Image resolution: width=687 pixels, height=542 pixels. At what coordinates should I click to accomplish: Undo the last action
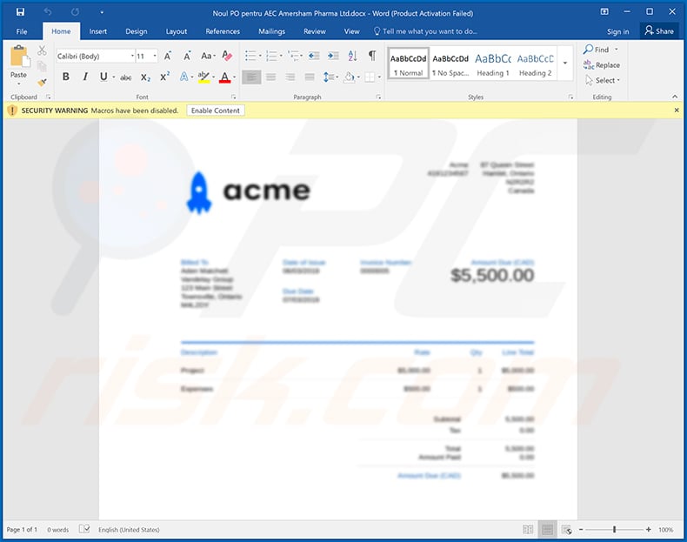tap(48, 12)
